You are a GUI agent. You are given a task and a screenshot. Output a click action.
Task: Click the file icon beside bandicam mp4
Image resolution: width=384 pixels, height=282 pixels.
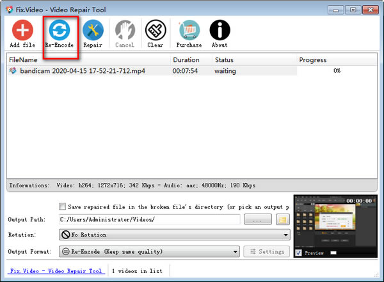pos(13,71)
